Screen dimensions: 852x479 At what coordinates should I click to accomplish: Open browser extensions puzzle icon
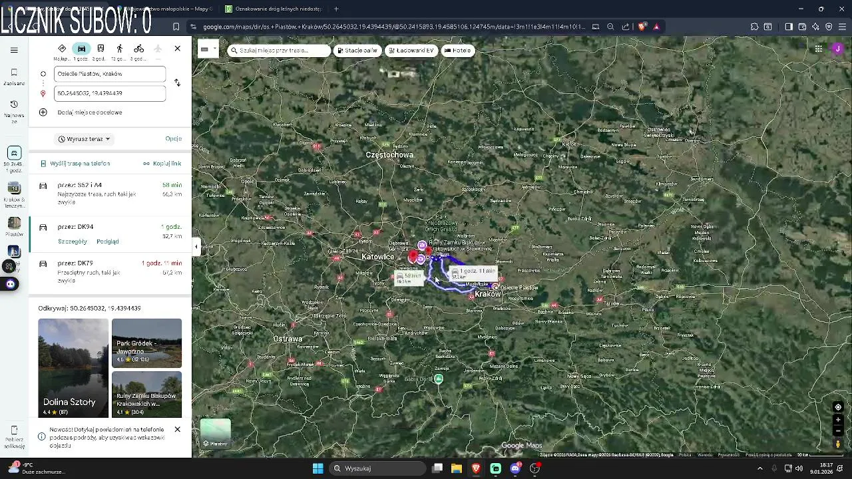(754, 27)
